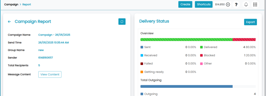
Task: Click the light blue Received swatch
Action: click(142, 55)
